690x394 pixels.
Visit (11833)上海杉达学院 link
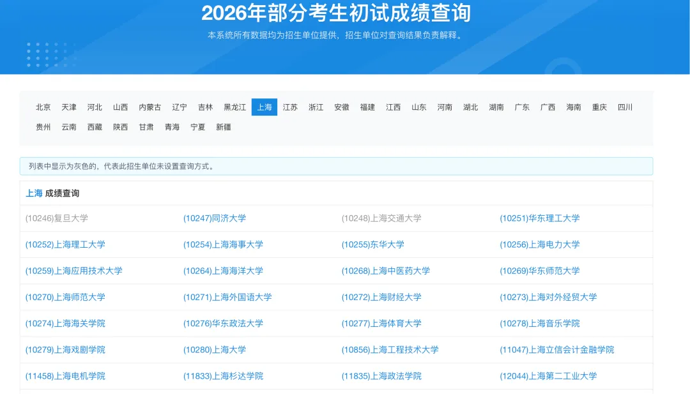coord(223,376)
